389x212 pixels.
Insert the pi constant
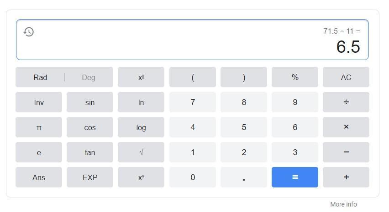[39, 127]
